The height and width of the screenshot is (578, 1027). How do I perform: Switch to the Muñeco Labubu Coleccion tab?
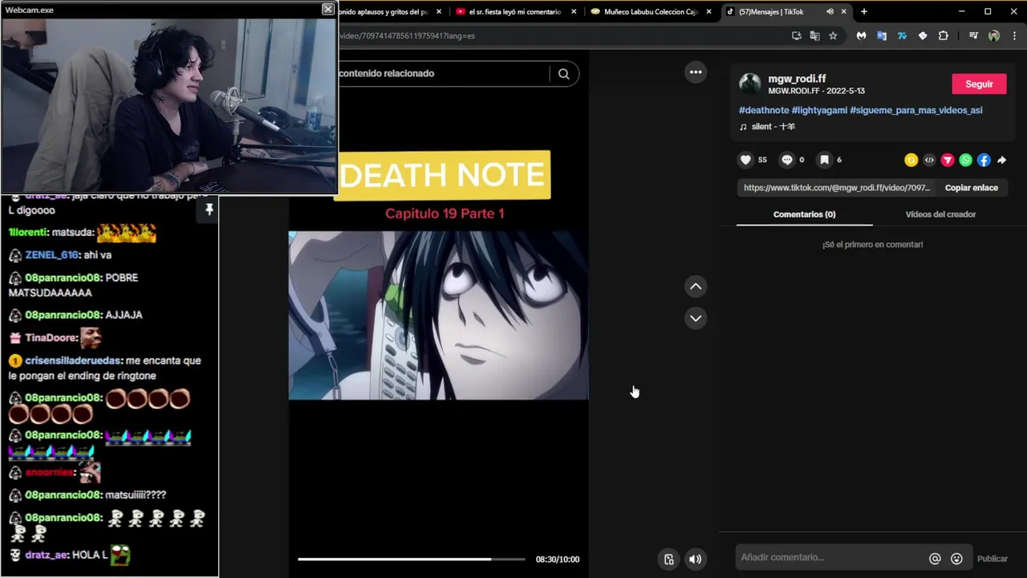(651, 12)
